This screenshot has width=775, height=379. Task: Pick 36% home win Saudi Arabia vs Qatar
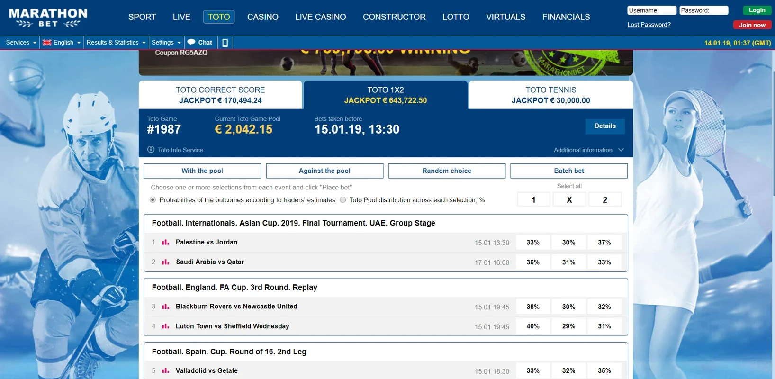(x=533, y=262)
